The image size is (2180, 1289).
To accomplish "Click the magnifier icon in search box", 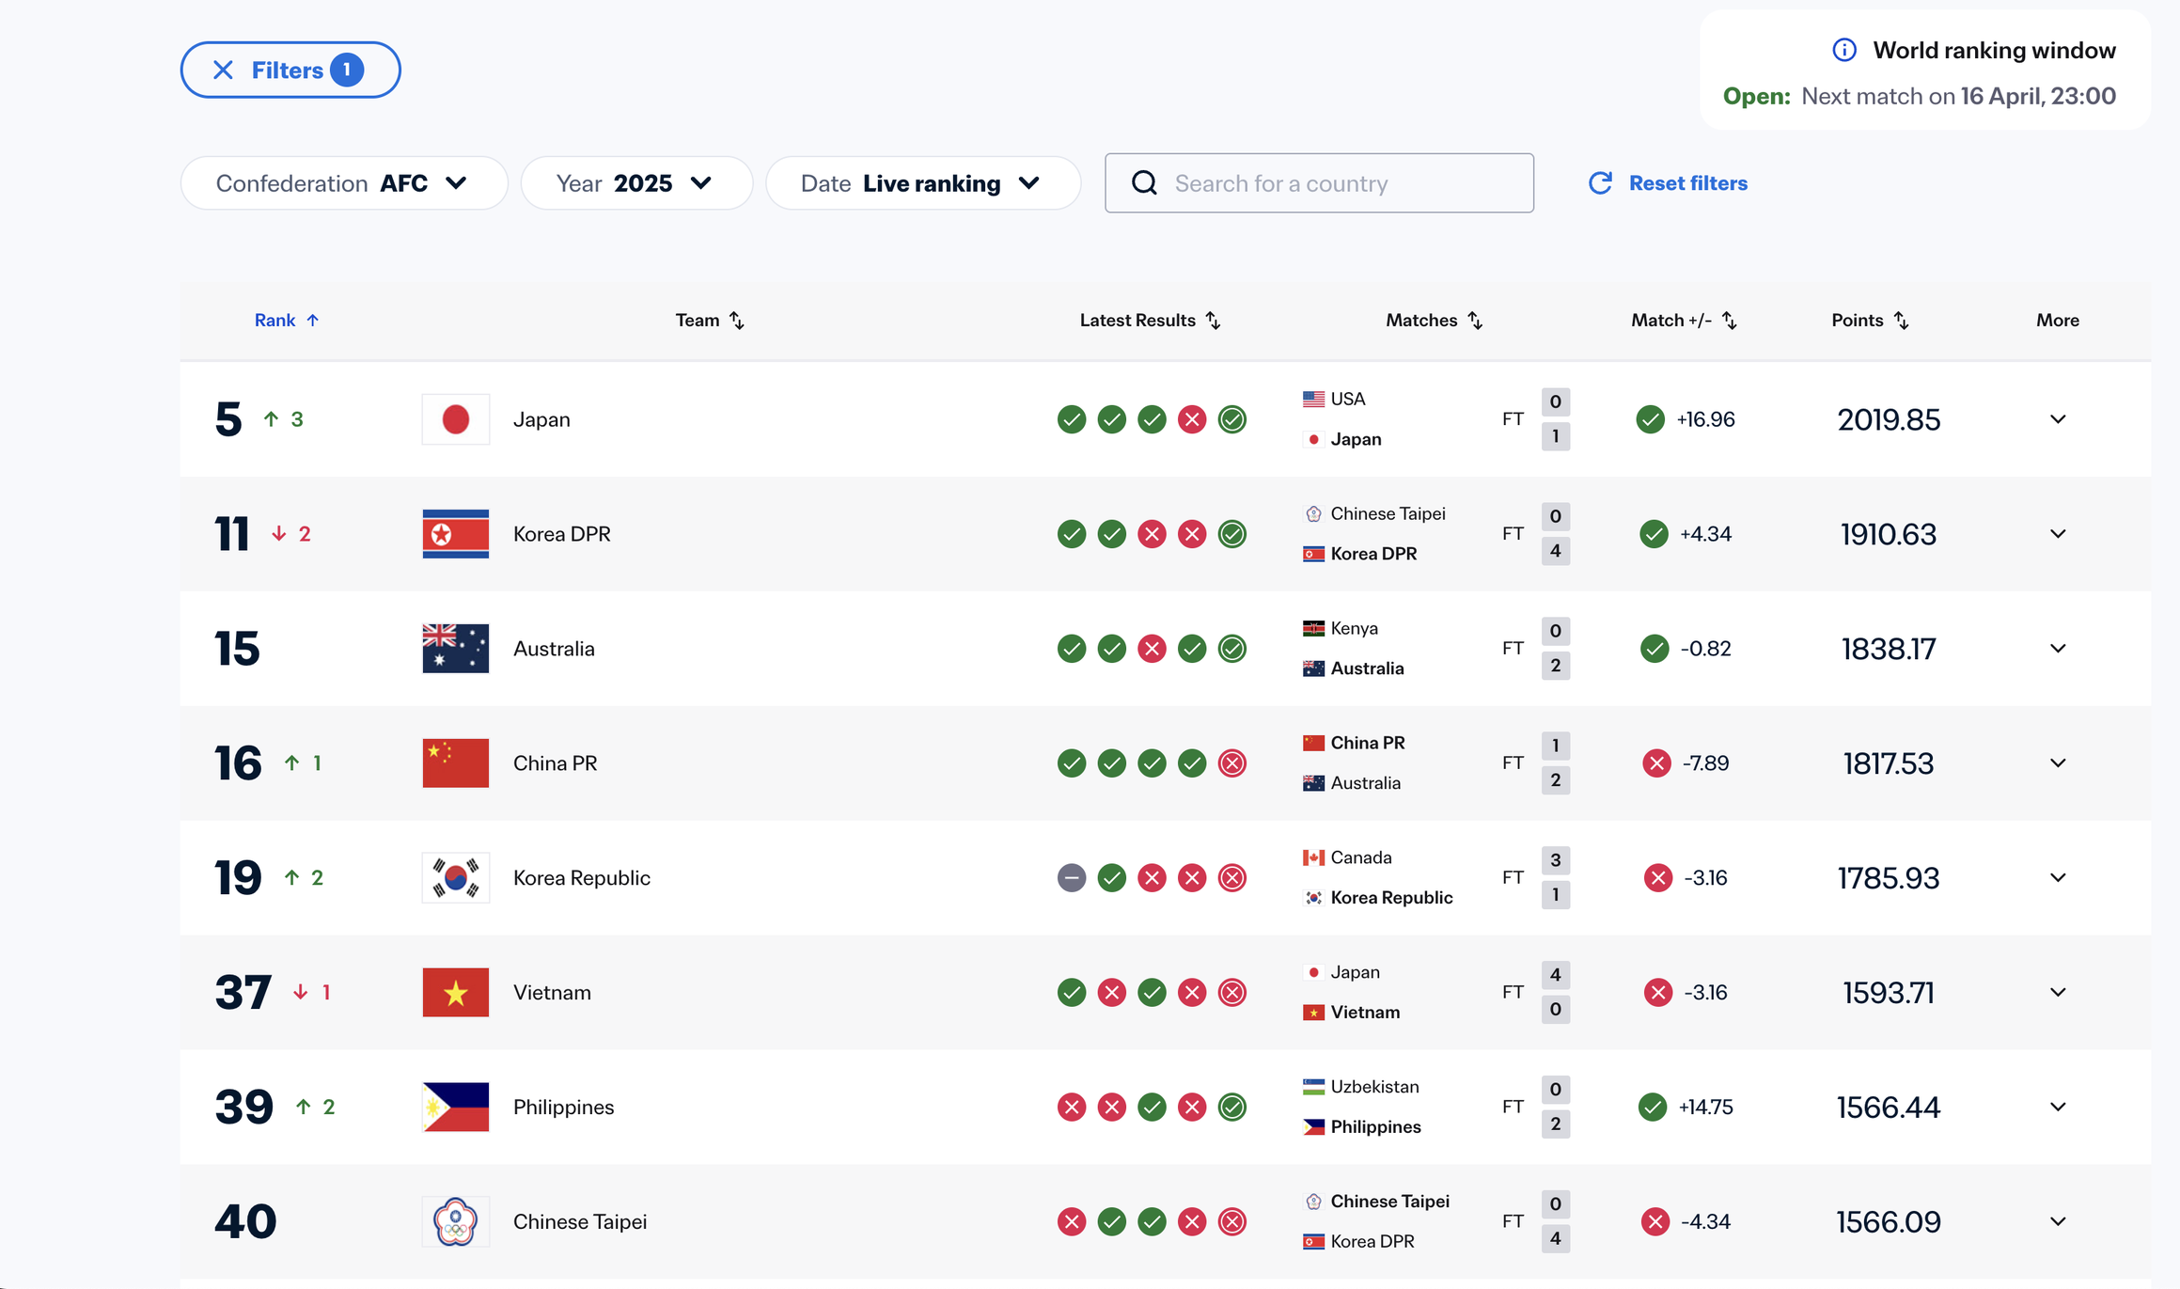I will 1144,183.
